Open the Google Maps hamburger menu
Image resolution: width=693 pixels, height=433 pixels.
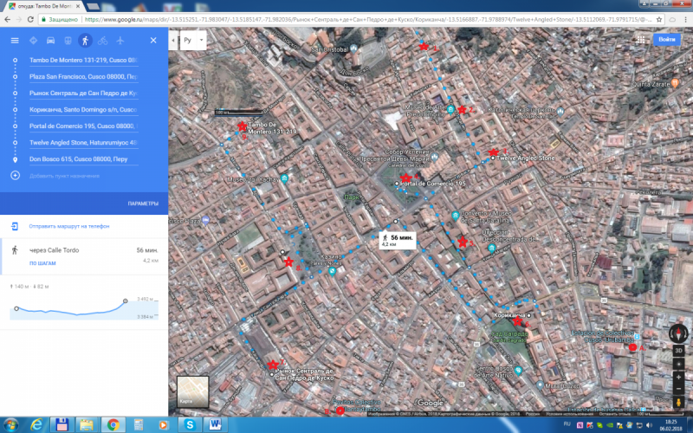point(15,41)
